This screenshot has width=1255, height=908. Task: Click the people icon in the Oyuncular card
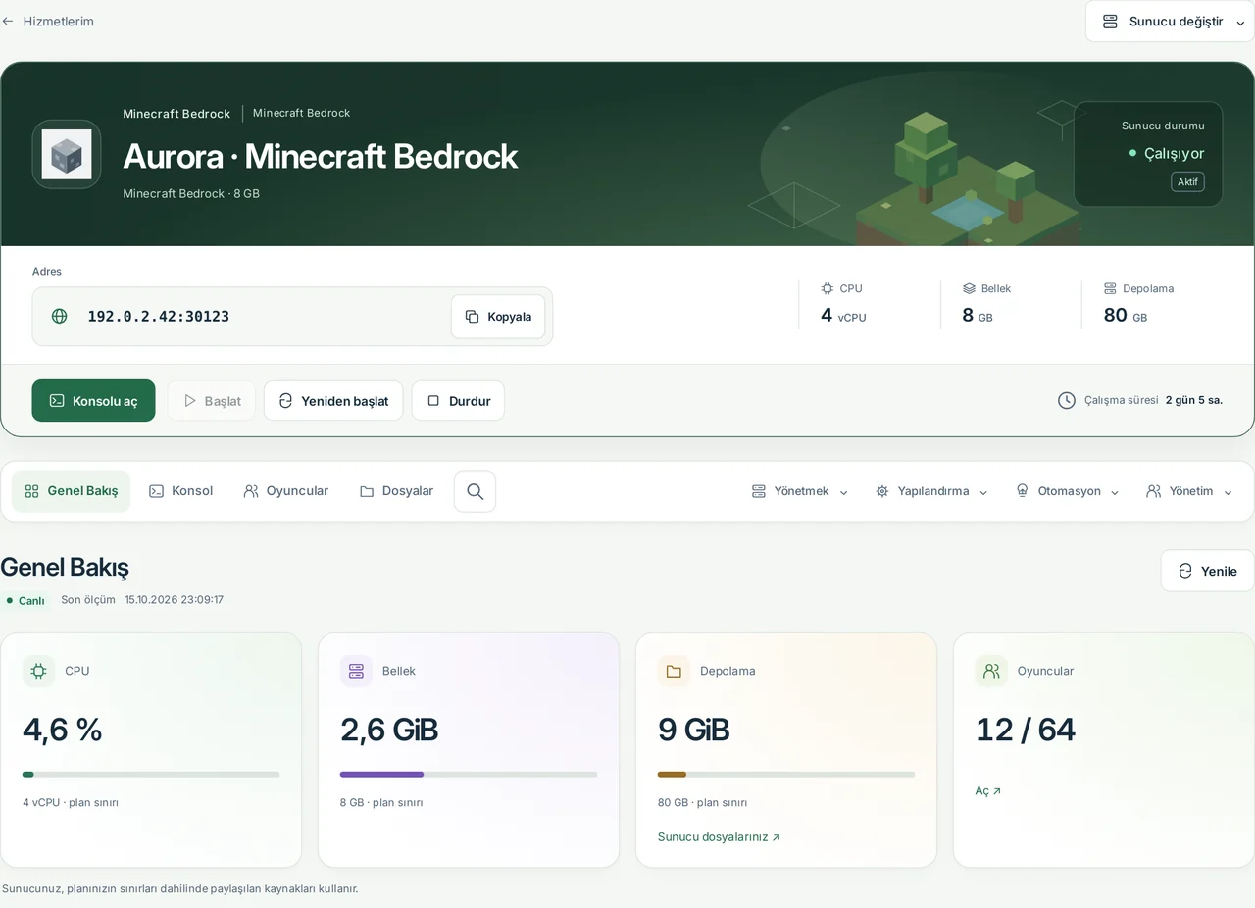[991, 671]
